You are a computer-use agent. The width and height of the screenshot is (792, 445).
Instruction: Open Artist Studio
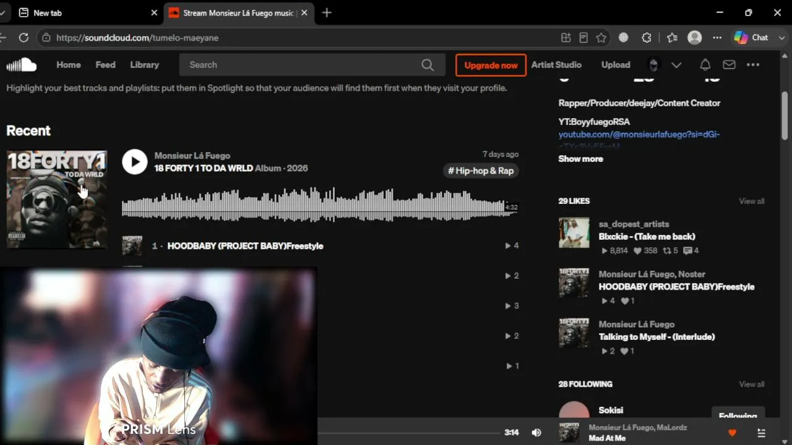(556, 65)
